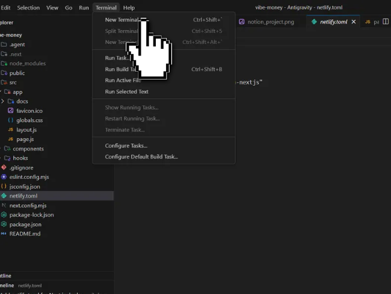The height and width of the screenshot is (294, 391).
Task: Open the Run menu
Action: click(84, 8)
